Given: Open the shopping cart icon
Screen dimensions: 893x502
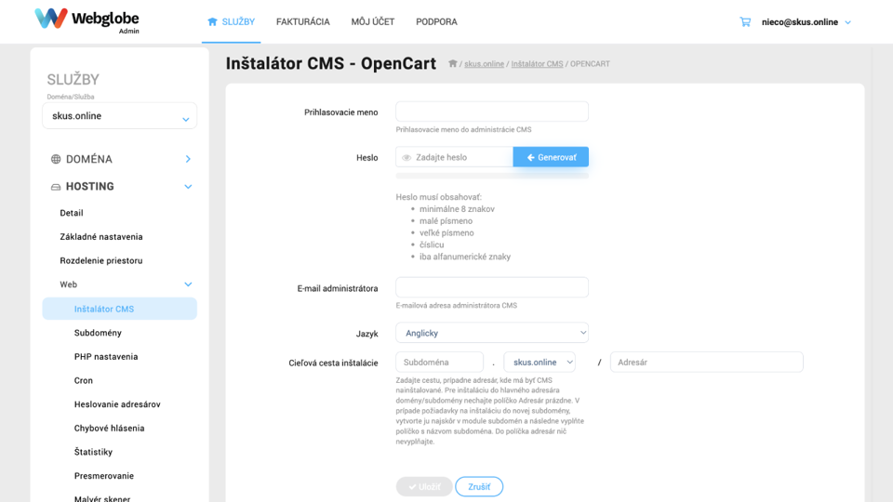Looking at the screenshot, I should tap(745, 22).
